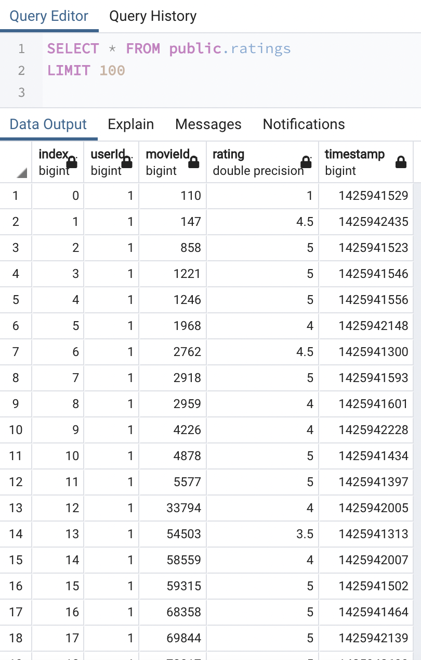Switch to the Query History tab
The image size is (421, 660).
pyautogui.click(x=153, y=16)
